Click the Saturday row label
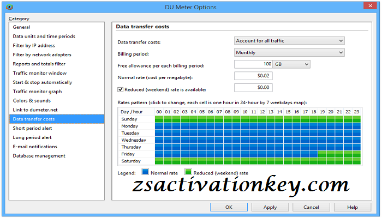This screenshot has height=218, width=382. (131, 161)
